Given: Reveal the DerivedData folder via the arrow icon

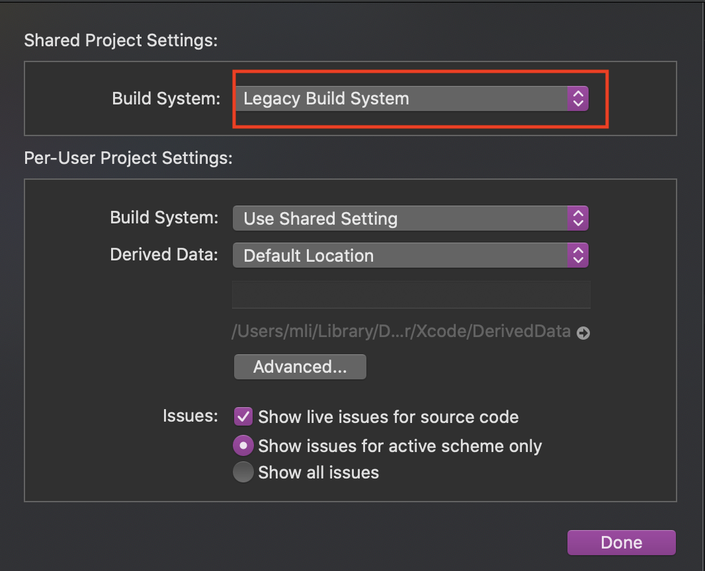Looking at the screenshot, I should click(583, 333).
